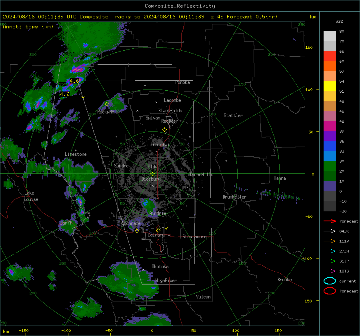Click the Hanna town label

(x=280, y=178)
